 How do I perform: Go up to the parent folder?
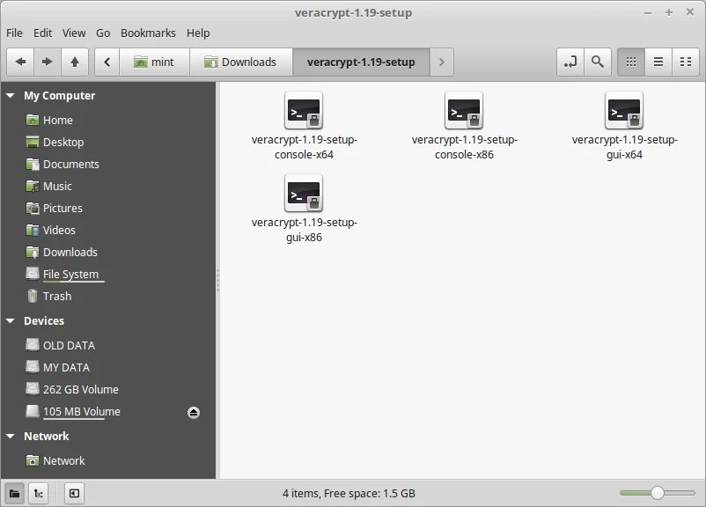75,62
